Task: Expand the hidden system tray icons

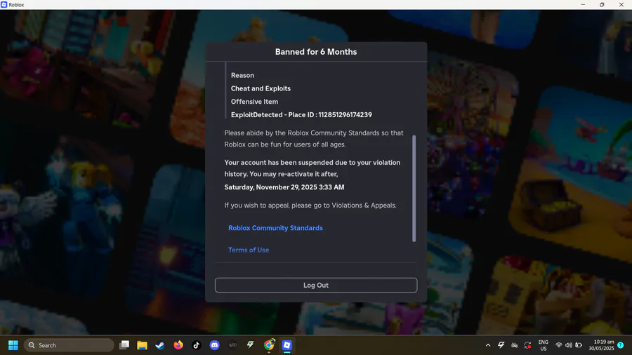Action: [x=488, y=345]
